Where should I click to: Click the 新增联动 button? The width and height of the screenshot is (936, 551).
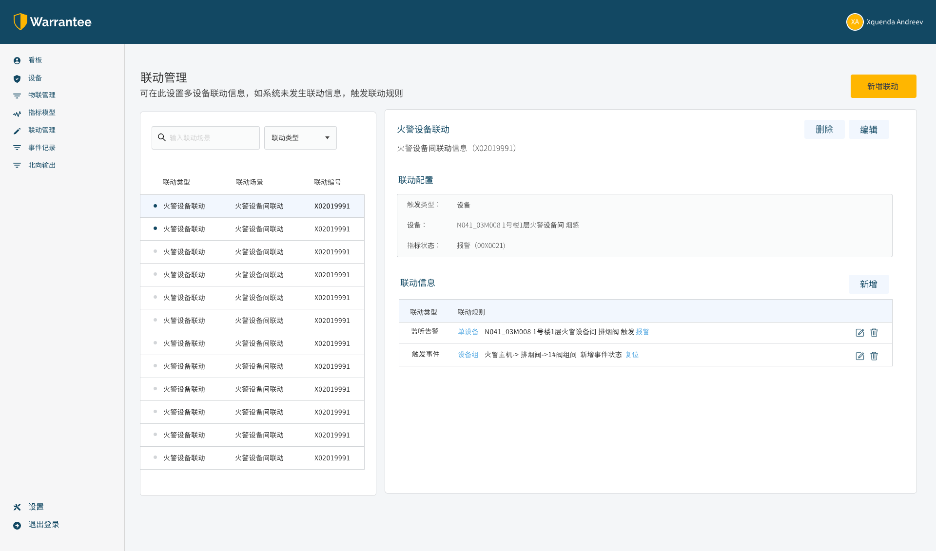pyautogui.click(x=883, y=86)
